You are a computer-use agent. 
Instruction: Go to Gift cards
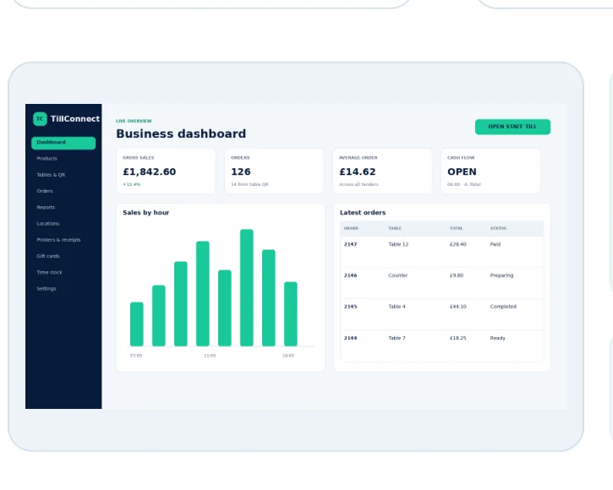(x=48, y=256)
